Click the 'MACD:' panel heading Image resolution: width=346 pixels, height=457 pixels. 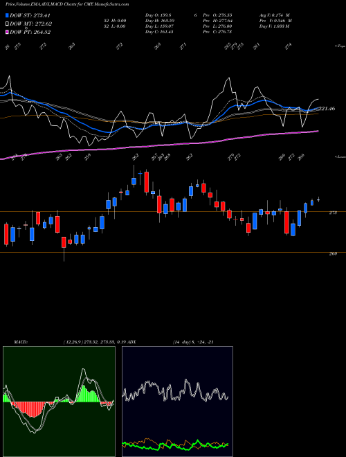coord(20,342)
